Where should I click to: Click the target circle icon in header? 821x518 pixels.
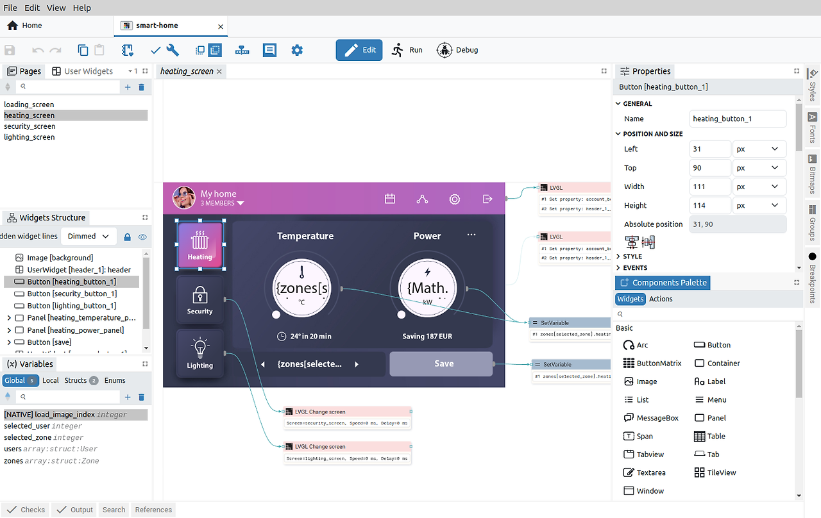(455, 199)
